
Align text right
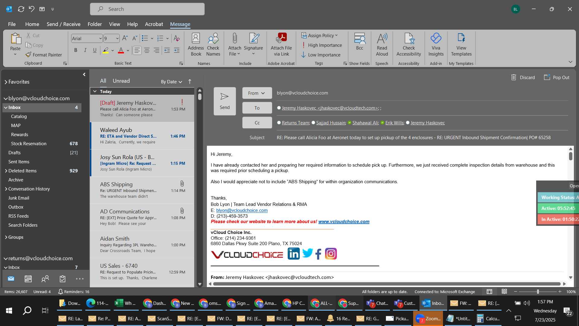tap(157, 50)
